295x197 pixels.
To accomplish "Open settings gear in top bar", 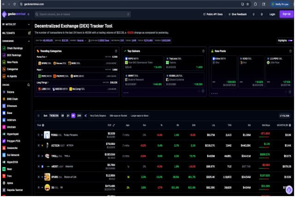I will (261, 14).
